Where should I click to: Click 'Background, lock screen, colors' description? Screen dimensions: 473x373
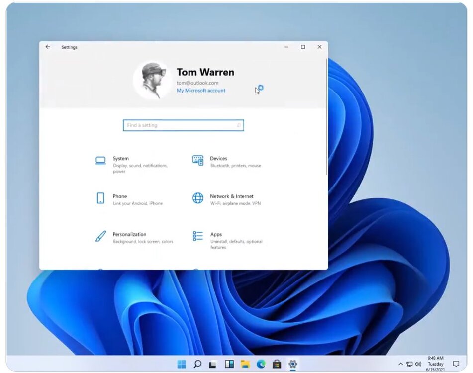(143, 242)
